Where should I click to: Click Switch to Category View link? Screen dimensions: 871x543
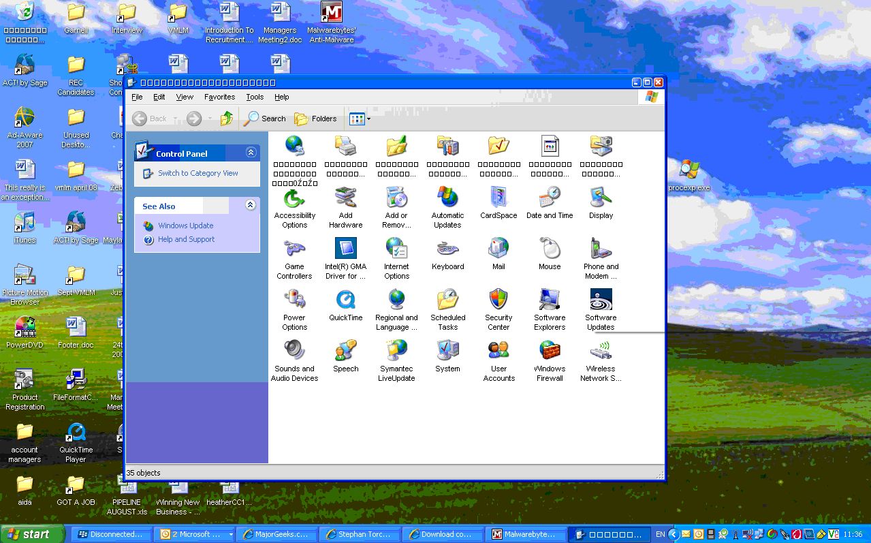pyautogui.click(x=197, y=173)
